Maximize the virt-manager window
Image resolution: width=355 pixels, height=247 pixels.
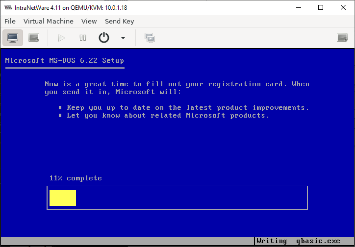click(x=320, y=7)
